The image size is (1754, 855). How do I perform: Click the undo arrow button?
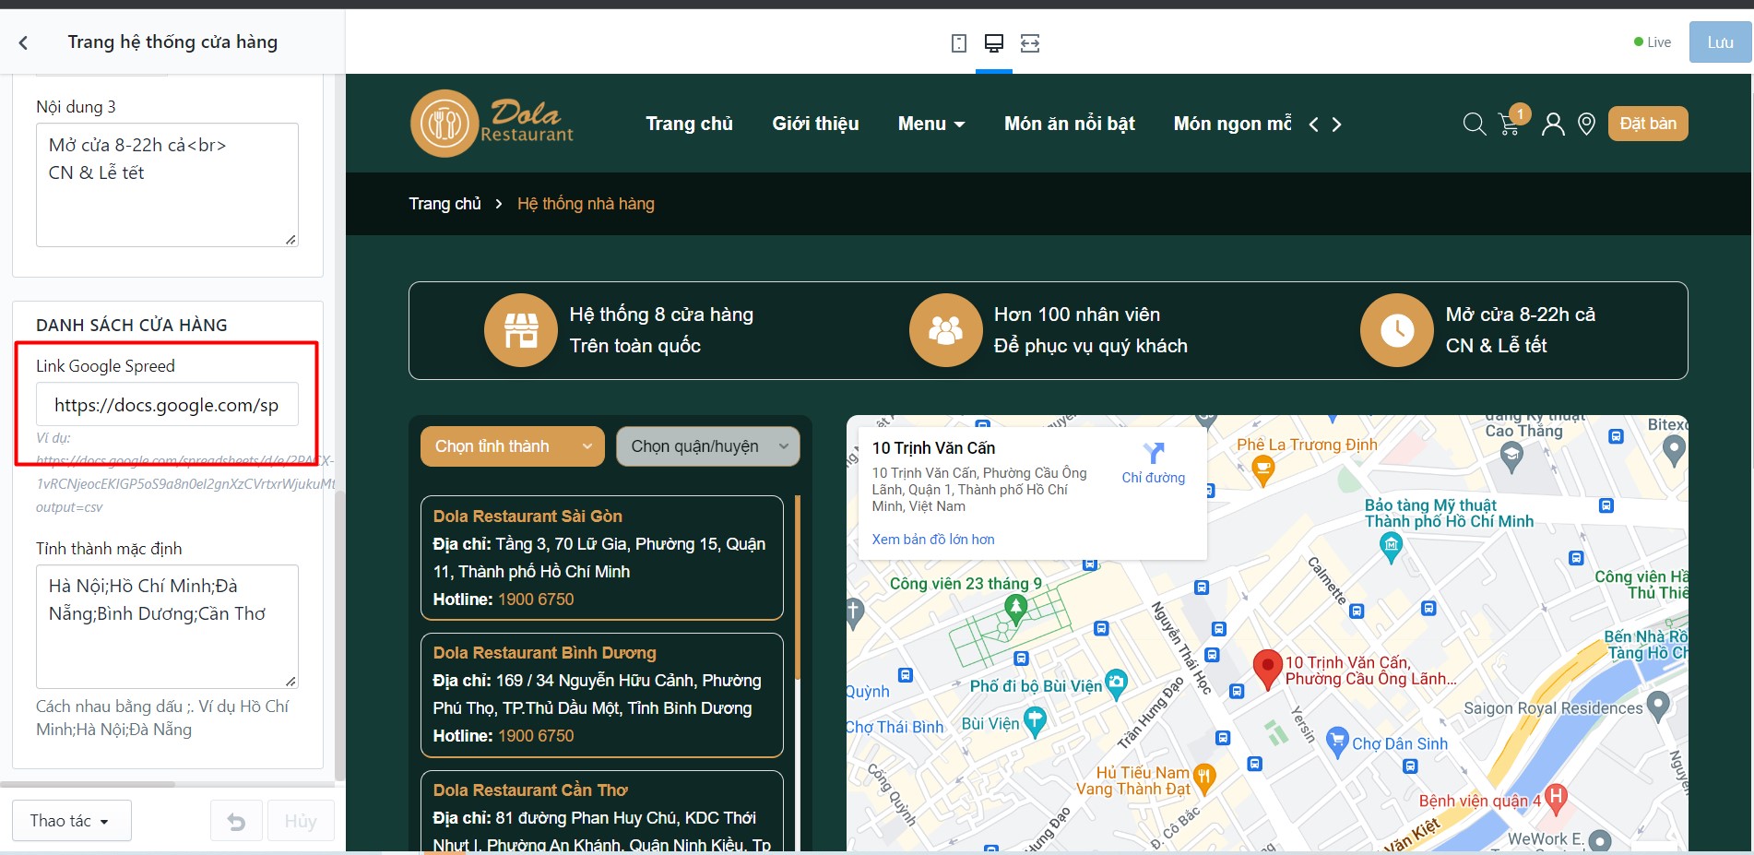[237, 821]
